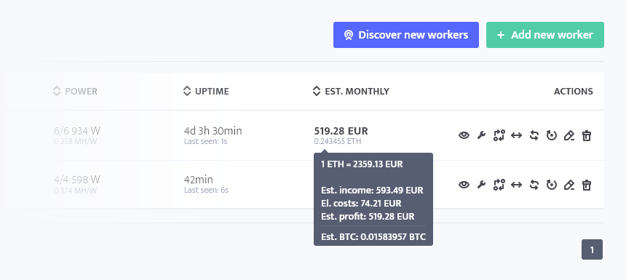Click the 519.28 EUR monthly estimate
626x280 pixels.
pos(341,131)
